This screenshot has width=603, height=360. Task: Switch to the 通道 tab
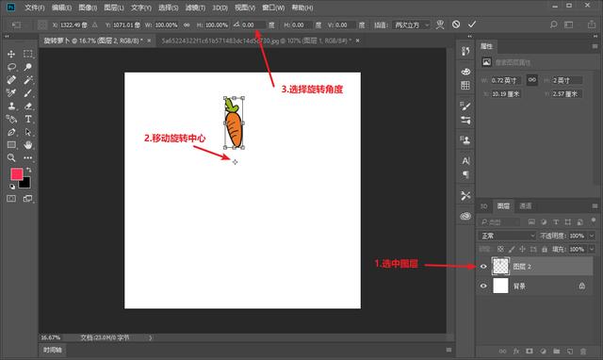coord(526,206)
